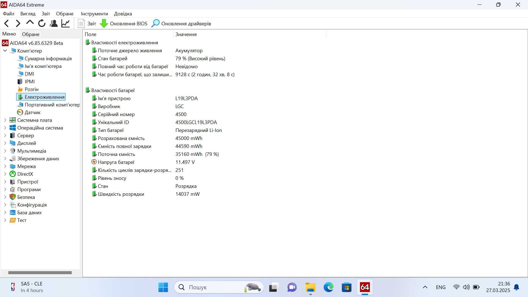Go forward with the right arrow toolbar icon

(18, 23)
